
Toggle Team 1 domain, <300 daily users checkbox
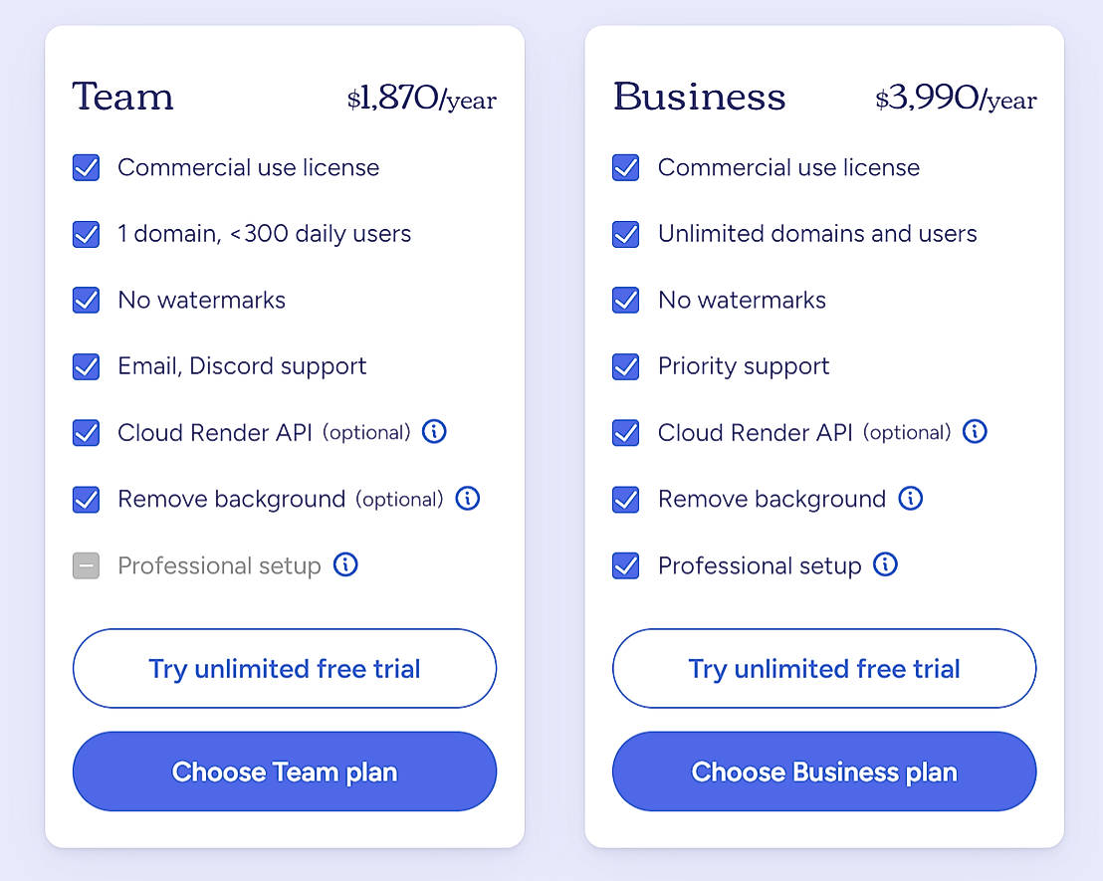coord(87,234)
